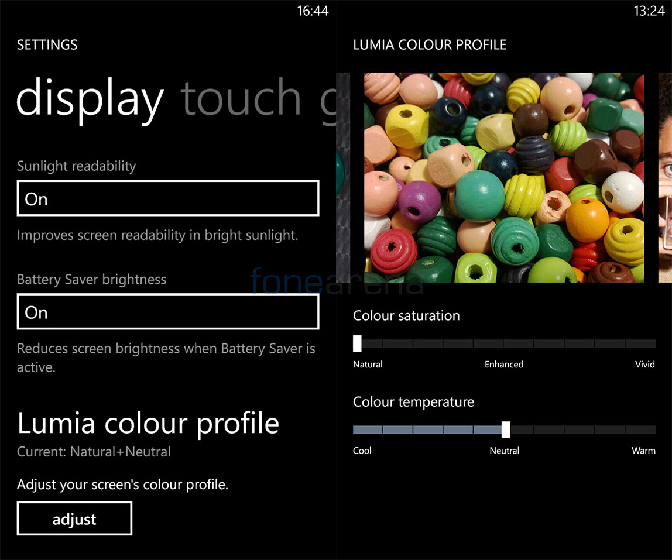Screen dimensions: 672x560
Task: Click the 'Current: Natural+Neutral' text
Action: 94,452
